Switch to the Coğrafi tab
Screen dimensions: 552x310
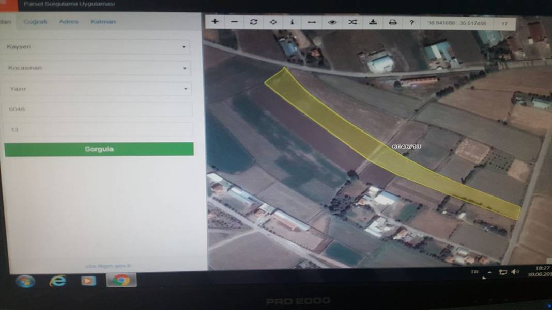click(35, 22)
